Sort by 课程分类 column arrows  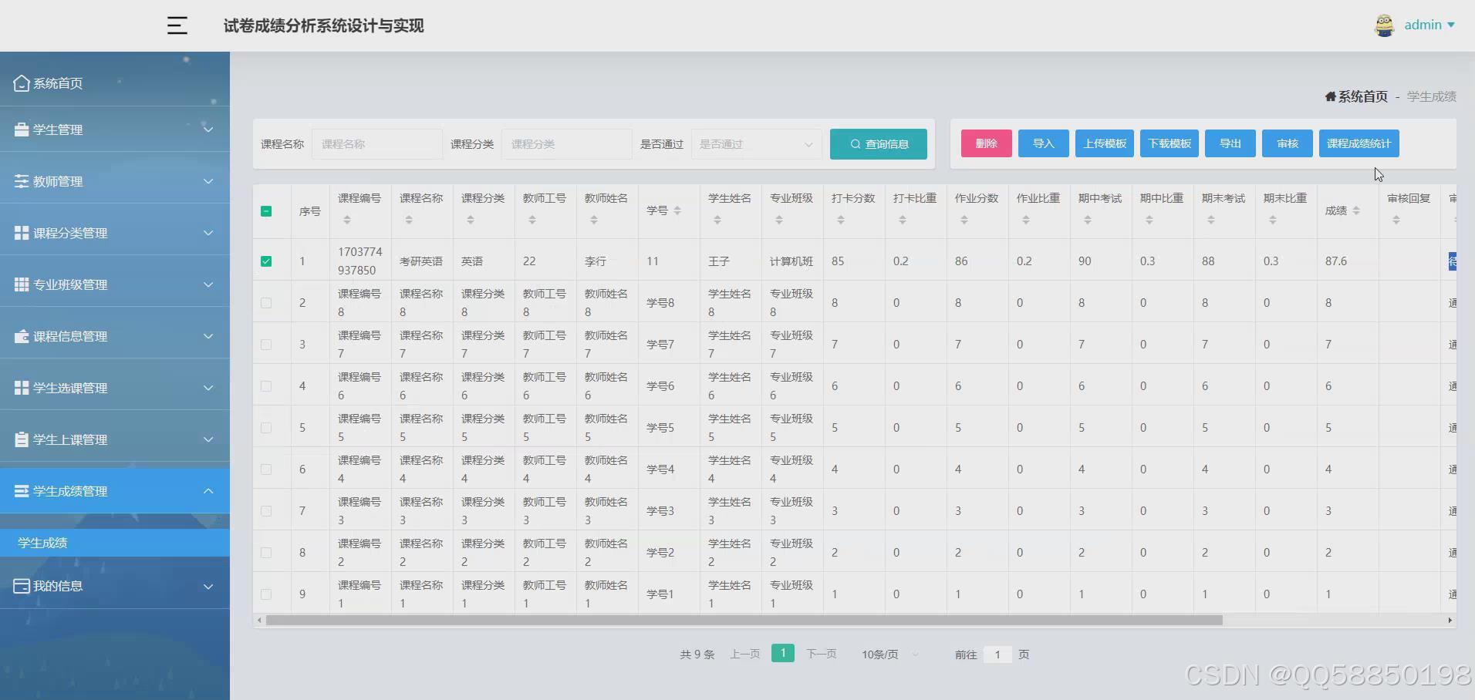point(471,220)
